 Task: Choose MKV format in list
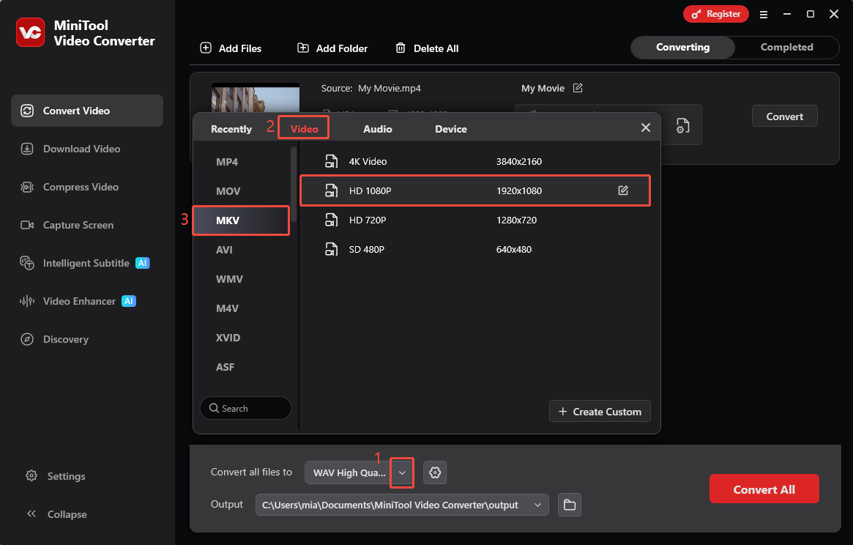tap(241, 220)
